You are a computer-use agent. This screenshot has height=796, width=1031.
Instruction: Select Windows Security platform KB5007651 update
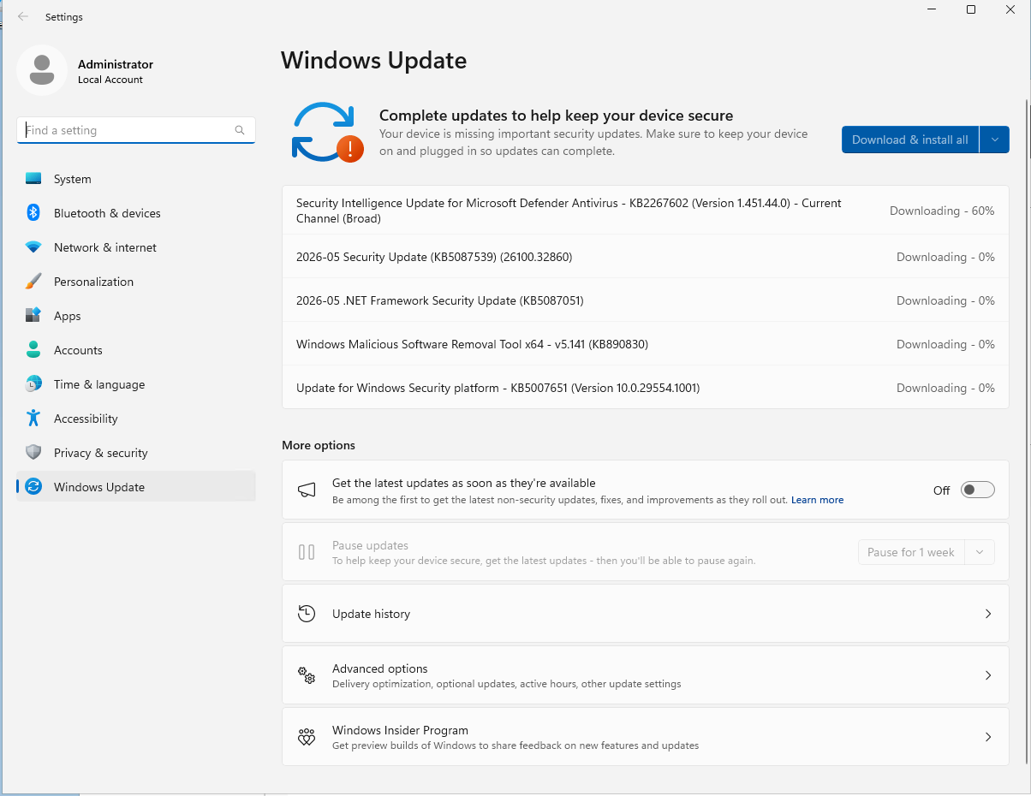(x=646, y=388)
